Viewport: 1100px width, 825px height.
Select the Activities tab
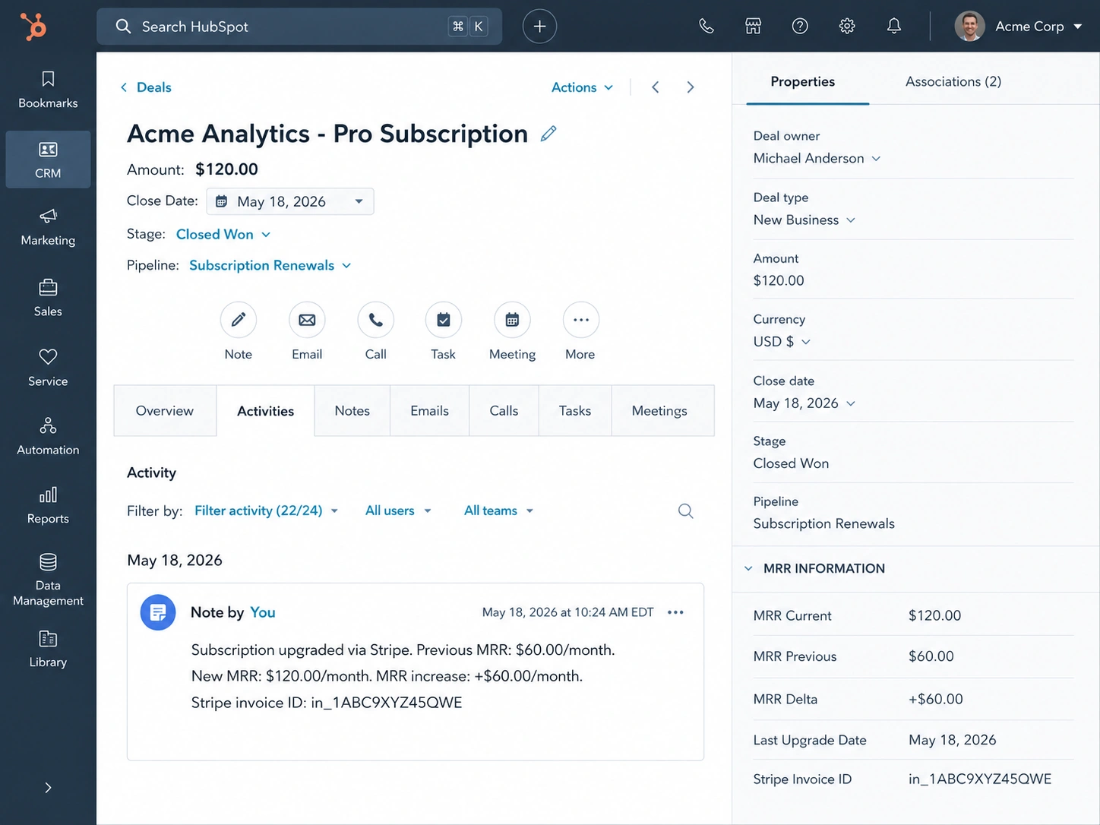[x=265, y=411]
